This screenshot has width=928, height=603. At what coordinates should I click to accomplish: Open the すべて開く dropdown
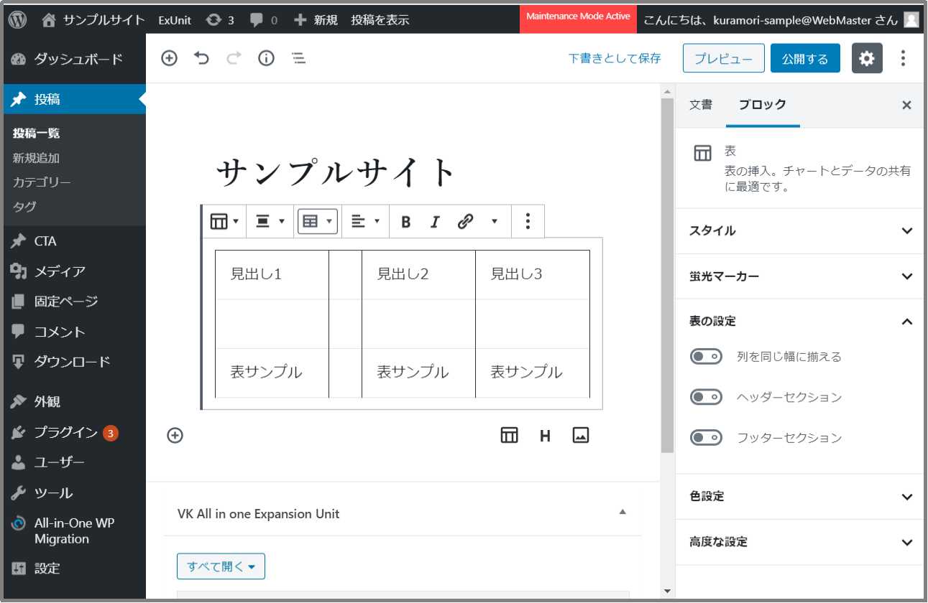click(x=221, y=566)
